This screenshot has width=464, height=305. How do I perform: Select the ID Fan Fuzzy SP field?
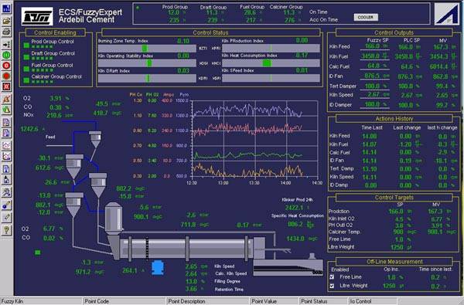(x=374, y=76)
